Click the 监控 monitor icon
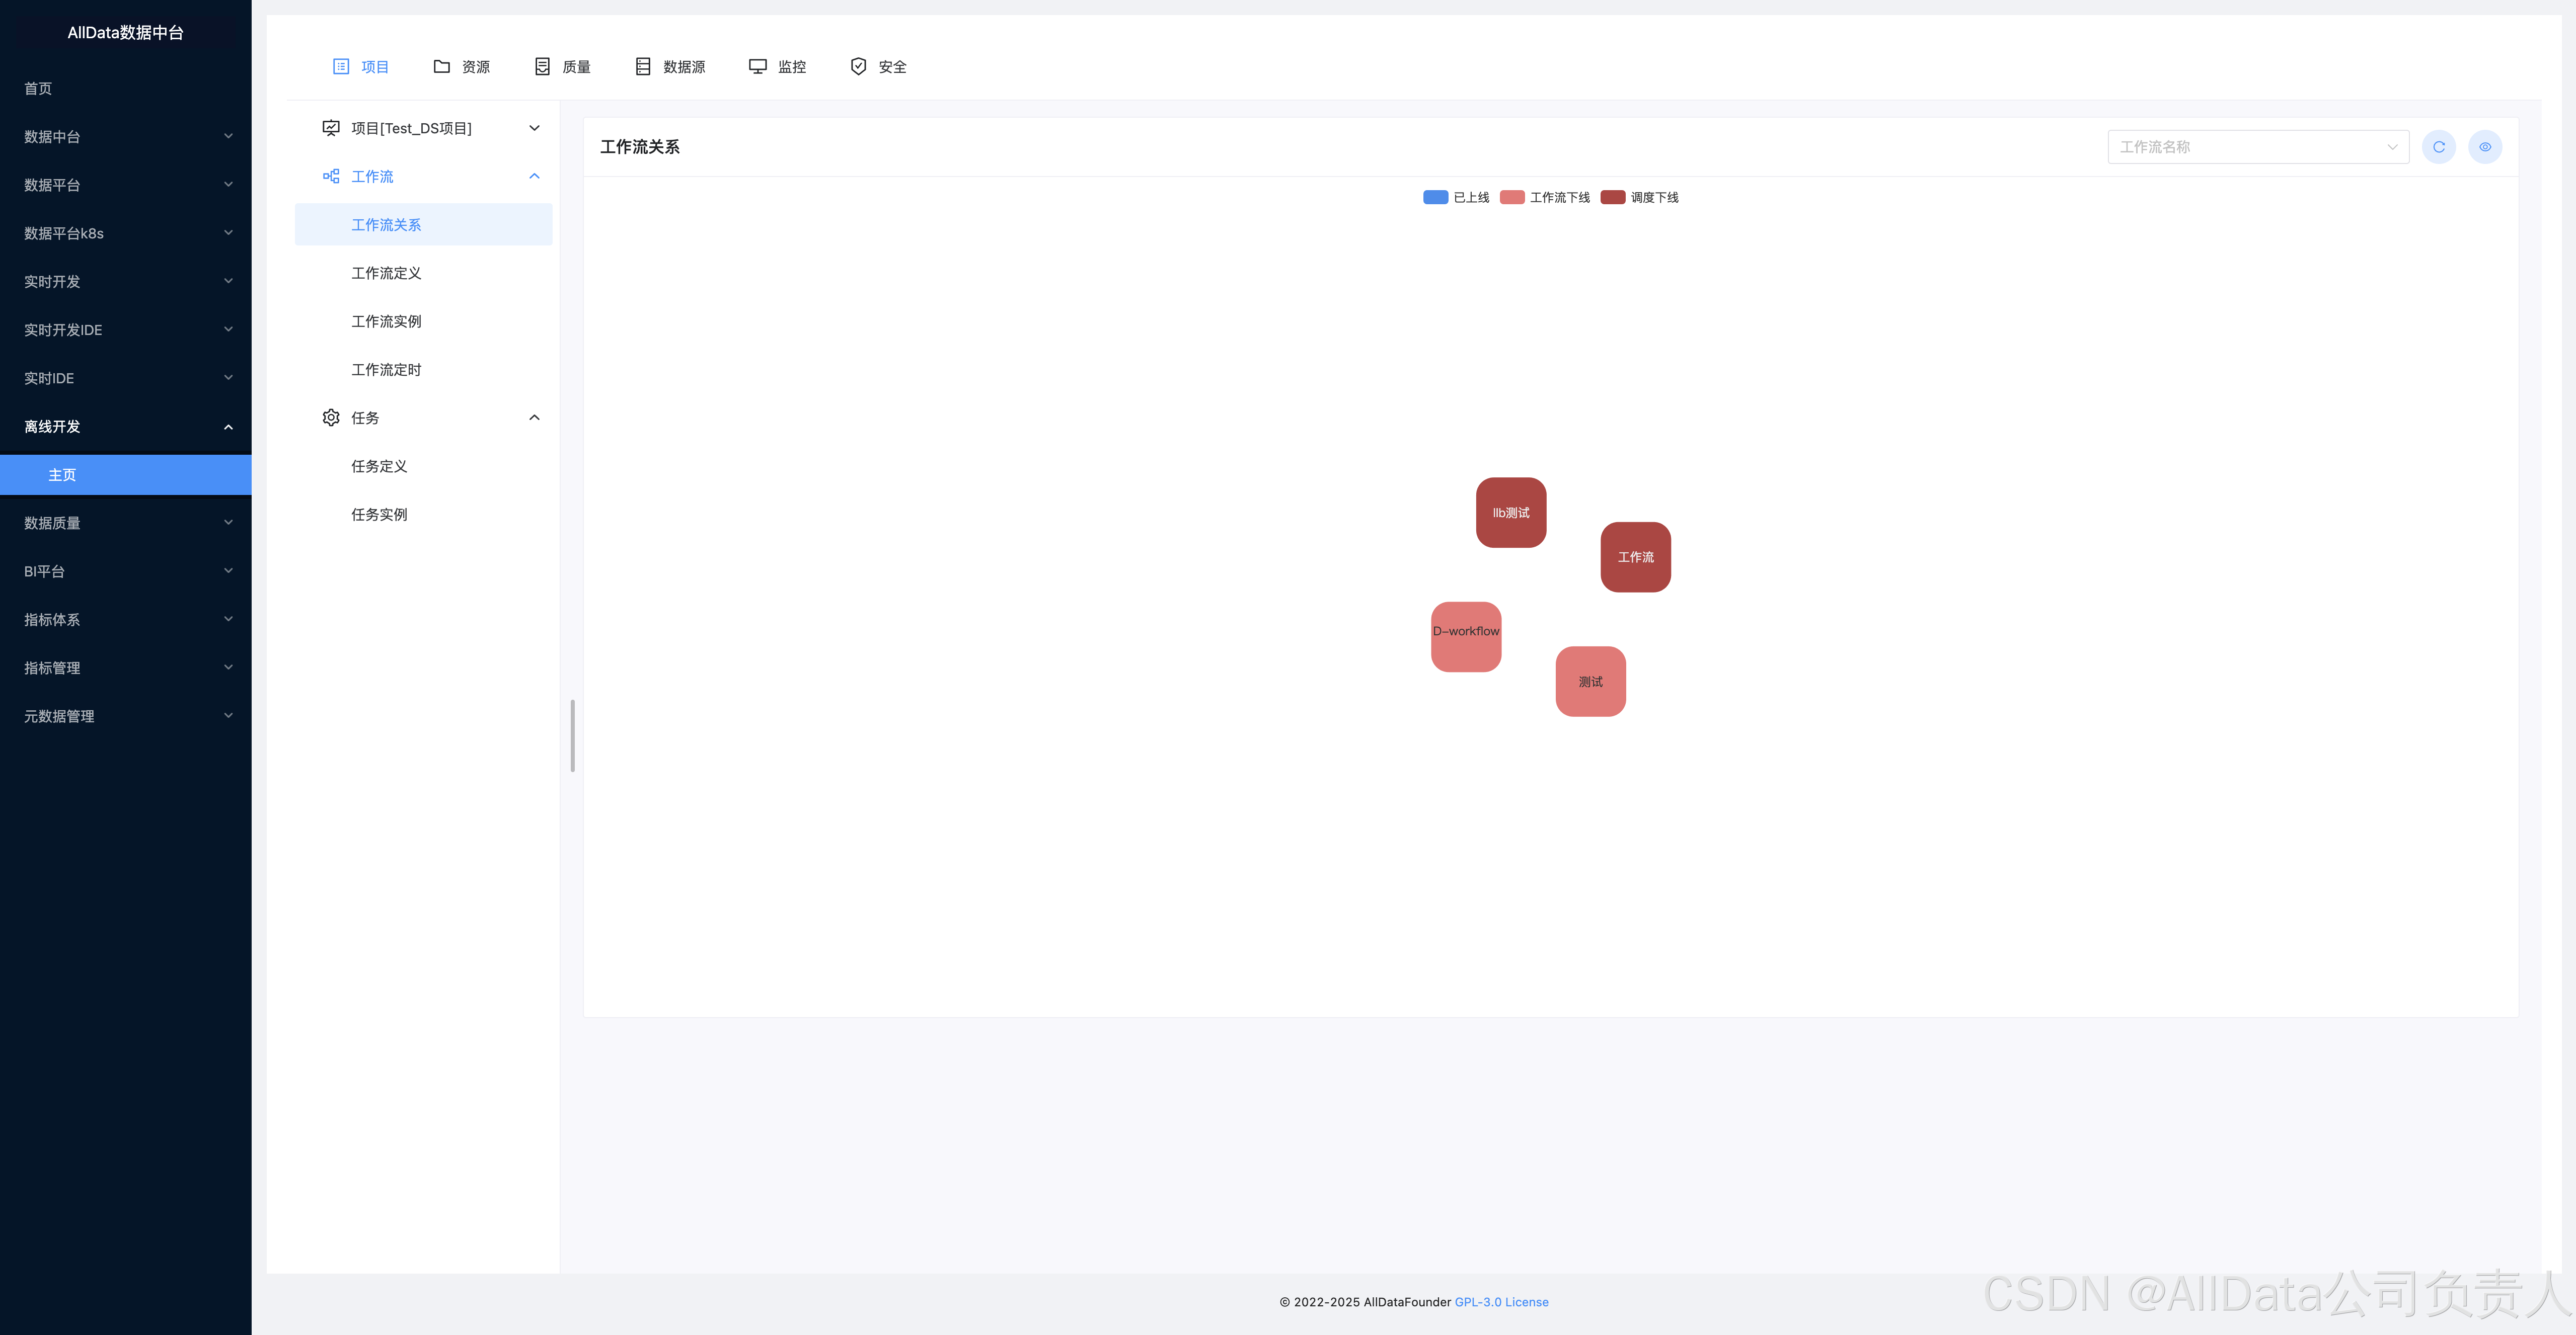2576x1335 pixels. [x=757, y=67]
